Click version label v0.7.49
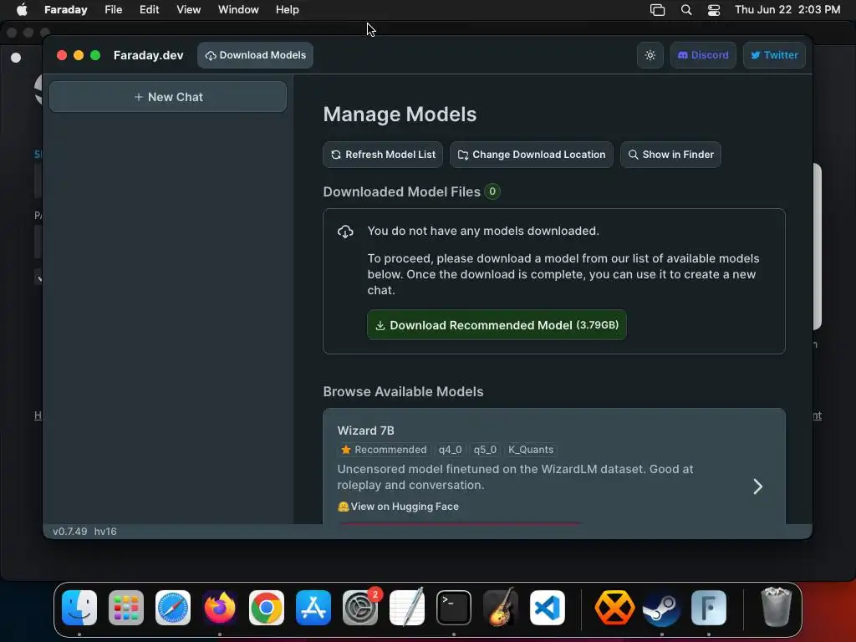 click(x=70, y=532)
